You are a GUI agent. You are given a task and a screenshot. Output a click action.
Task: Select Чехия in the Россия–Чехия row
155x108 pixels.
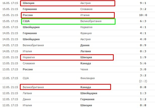pyautogui.click(x=84, y=69)
